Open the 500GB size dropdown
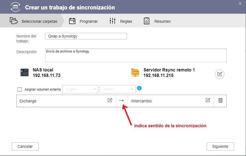Screen dimensions: 246x156 [x=117, y=89]
